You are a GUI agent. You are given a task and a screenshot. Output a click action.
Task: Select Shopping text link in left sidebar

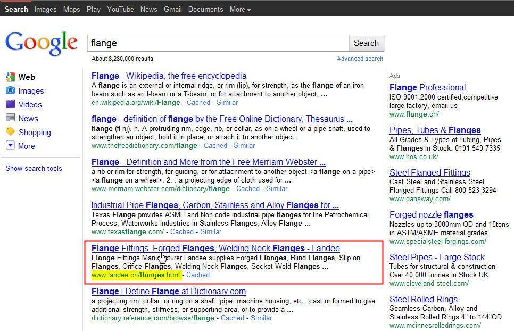tap(35, 133)
